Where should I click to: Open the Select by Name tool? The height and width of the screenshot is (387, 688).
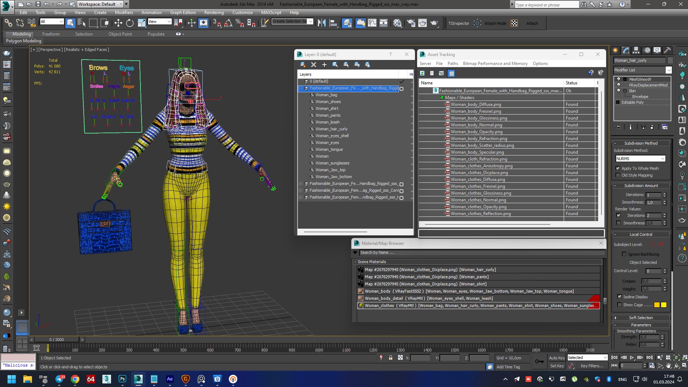tap(82, 23)
